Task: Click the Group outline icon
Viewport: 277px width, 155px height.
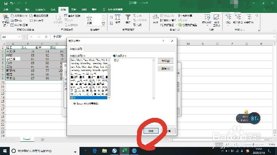Action: click(x=228, y=20)
